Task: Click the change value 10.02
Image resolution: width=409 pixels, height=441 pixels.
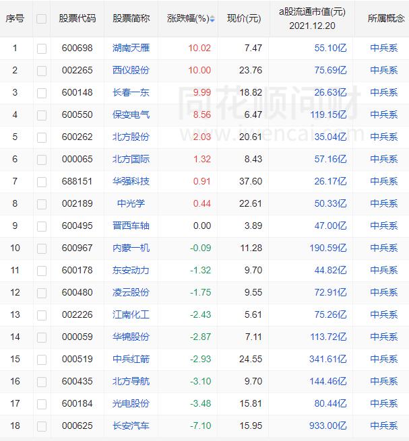Action: (x=199, y=48)
